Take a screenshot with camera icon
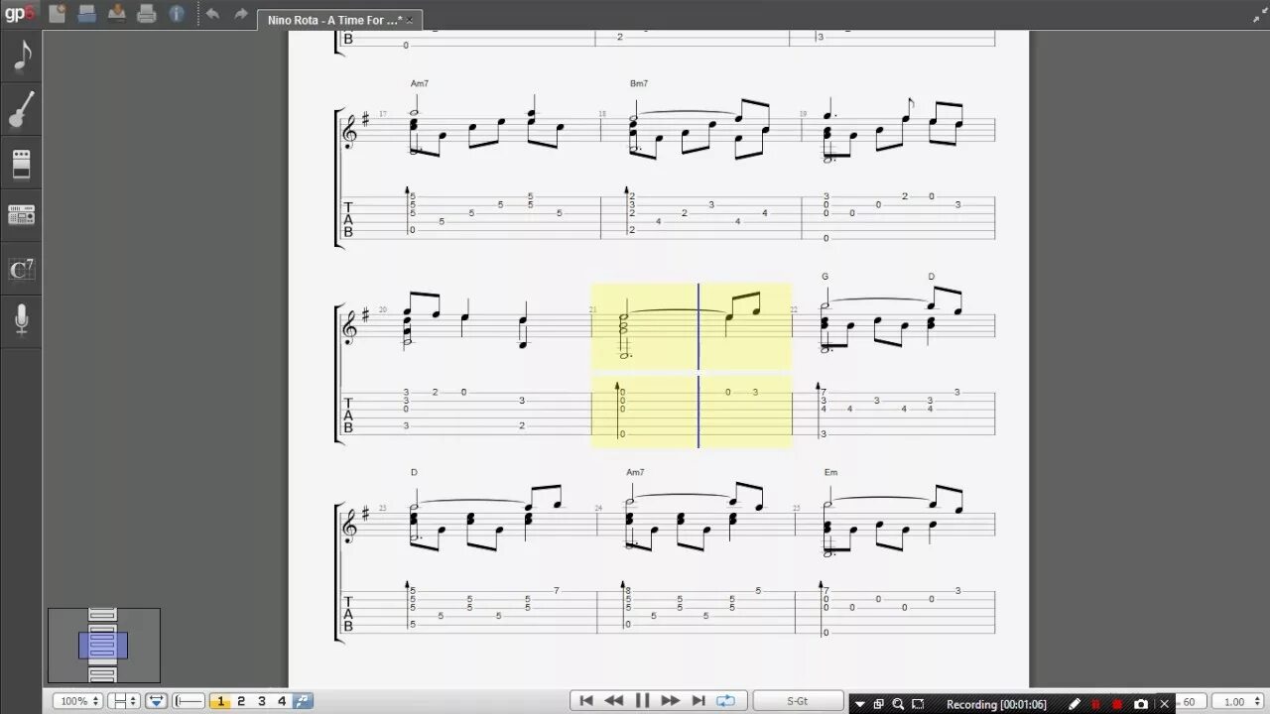The height and width of the screenshot is (714, 1270). click(x=1141, y=704)
